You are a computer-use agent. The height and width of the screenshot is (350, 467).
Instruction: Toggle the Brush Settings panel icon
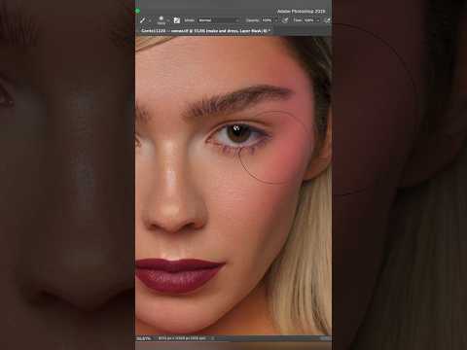[x=177, y=20]
